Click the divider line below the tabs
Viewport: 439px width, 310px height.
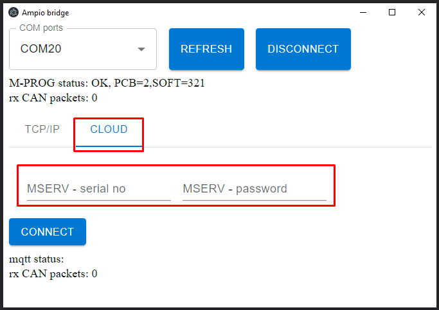pyautogui.click(x=220, y=147)
